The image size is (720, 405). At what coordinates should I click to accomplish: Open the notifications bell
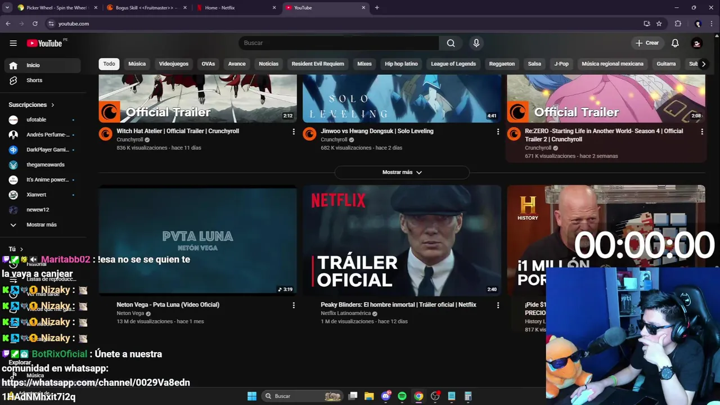[675, 43]
